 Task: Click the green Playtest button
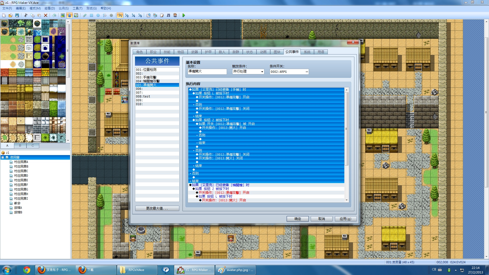[x=184, y=15]
